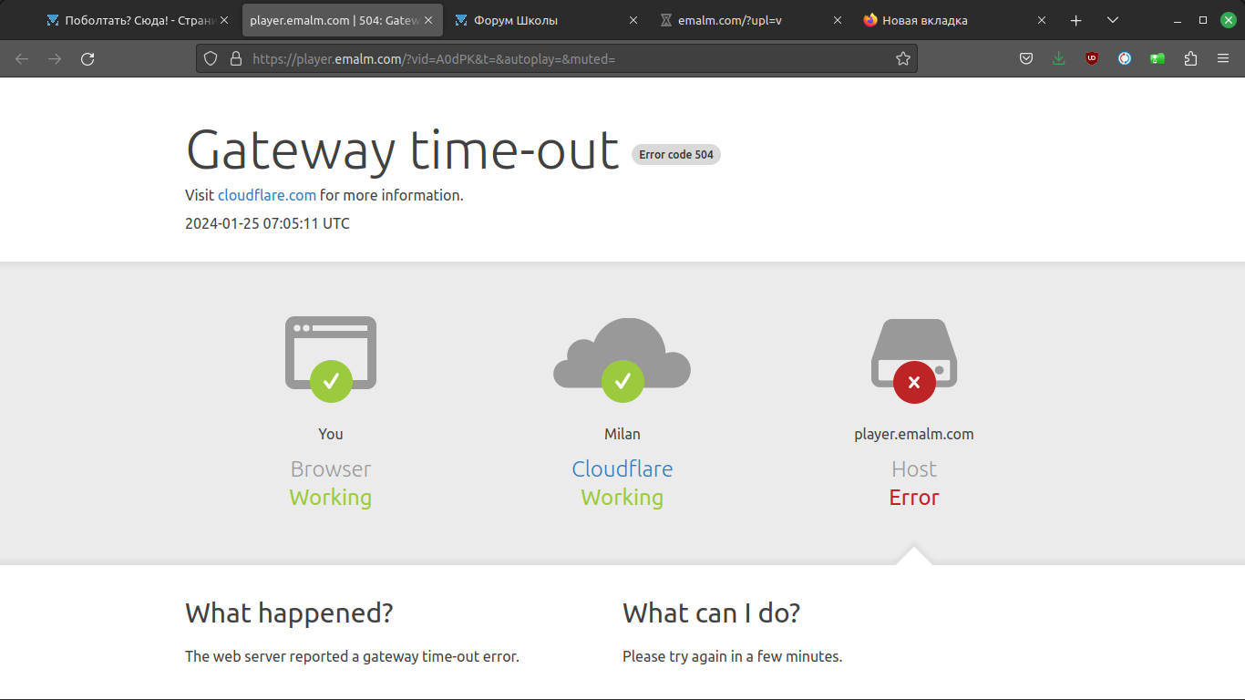Click the 'You' label under browser icon
Viewport: 1245px width, 700px height.
point(331,434)
